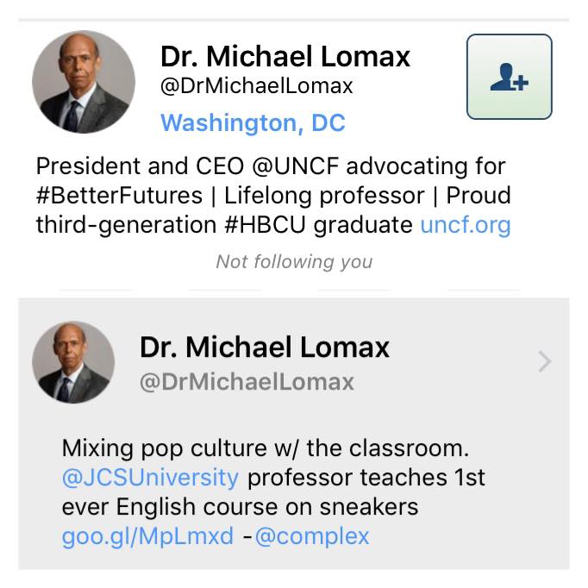Expand the tweet using the right chevron

pyautogui.click(x=545, y=361)
